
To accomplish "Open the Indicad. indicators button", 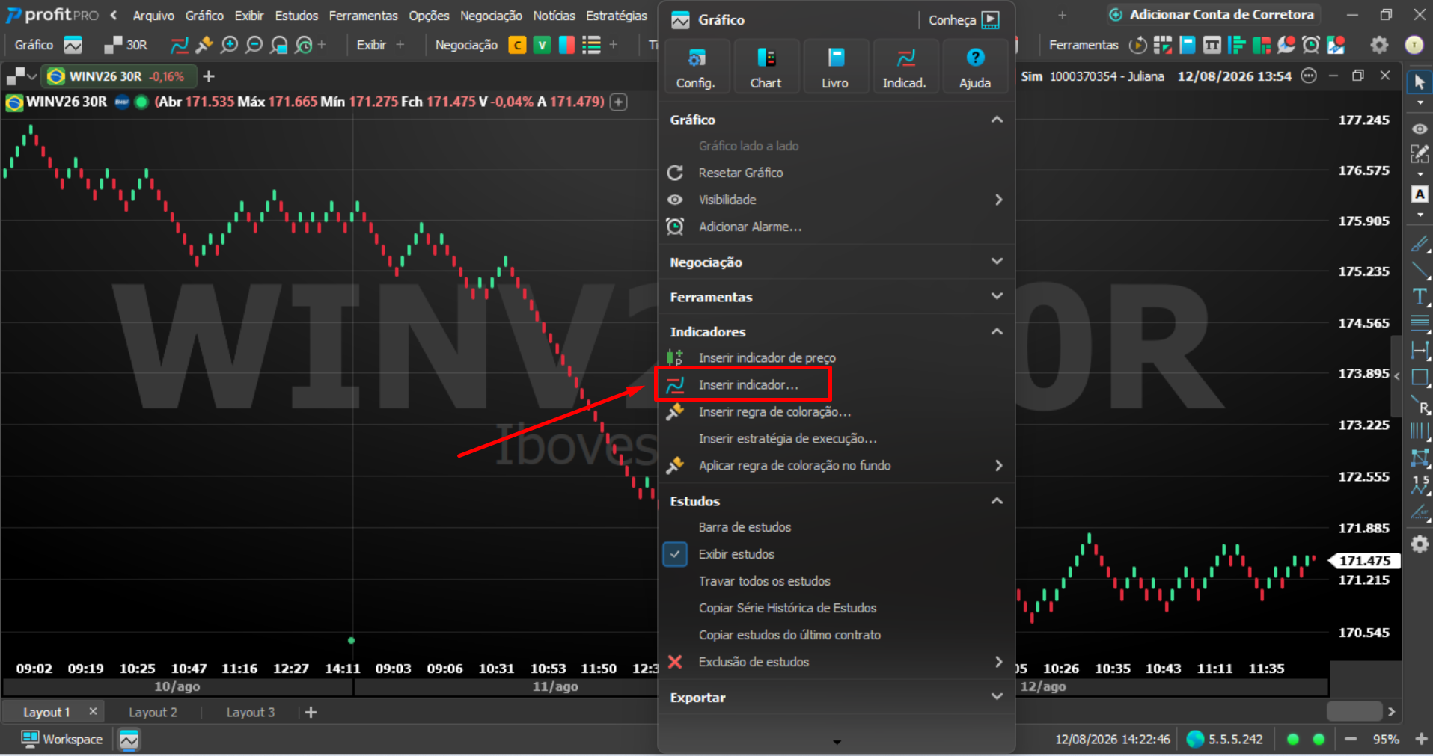I will click(x=905, y=67).
